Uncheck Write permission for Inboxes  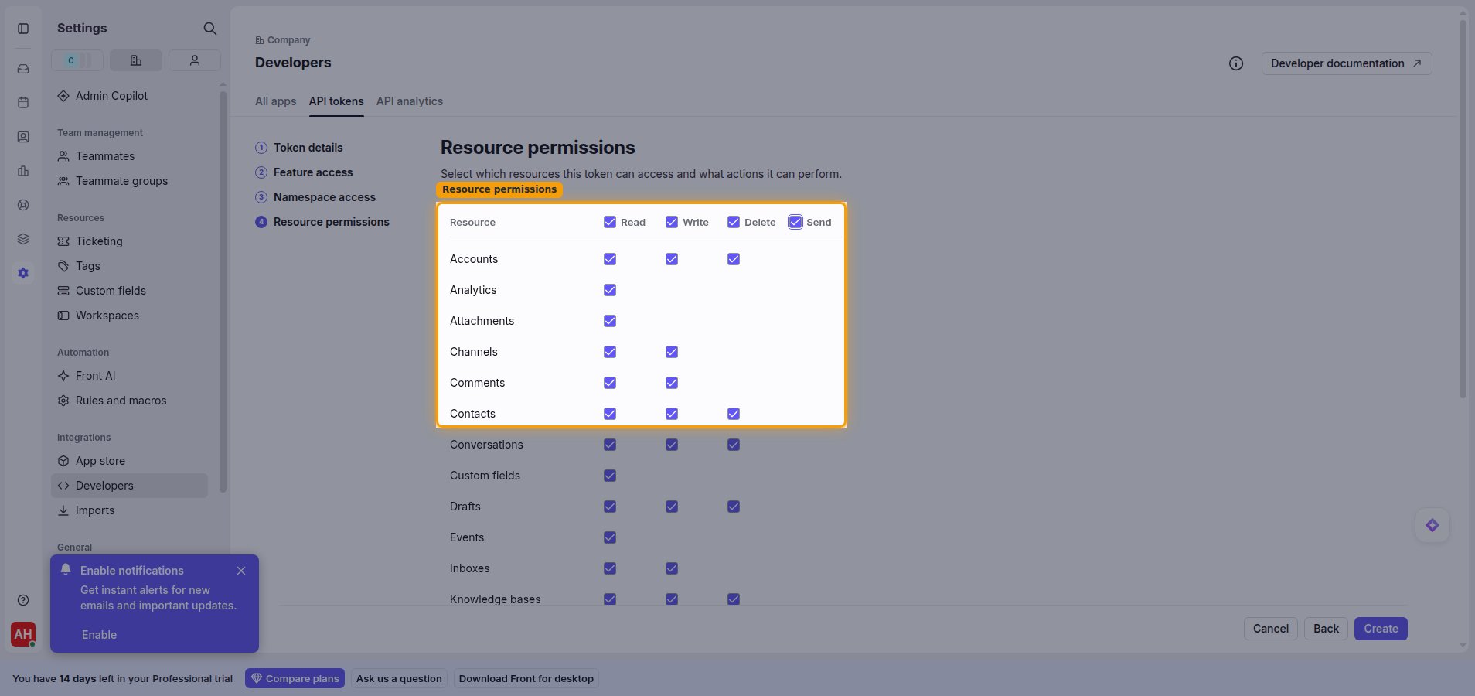(672, 568)
